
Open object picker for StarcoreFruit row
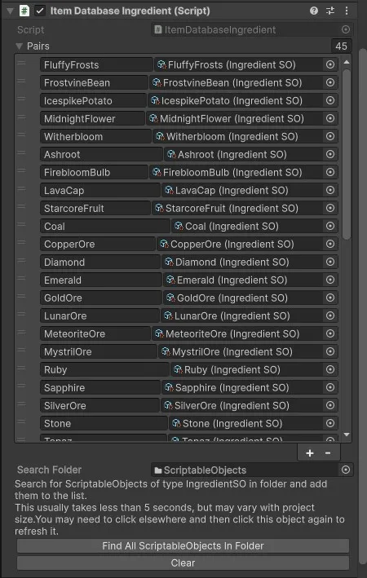point(330,208)
